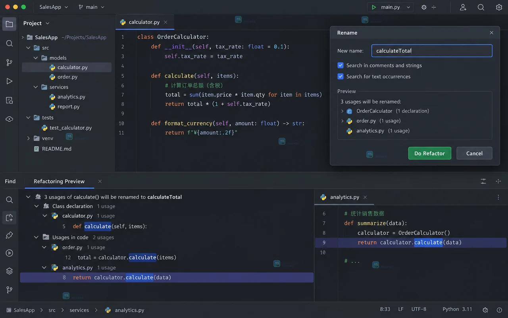508x318 pixels.
Task: Open the kebab menu in analytics.py preview pane
Action: [498, 197]
